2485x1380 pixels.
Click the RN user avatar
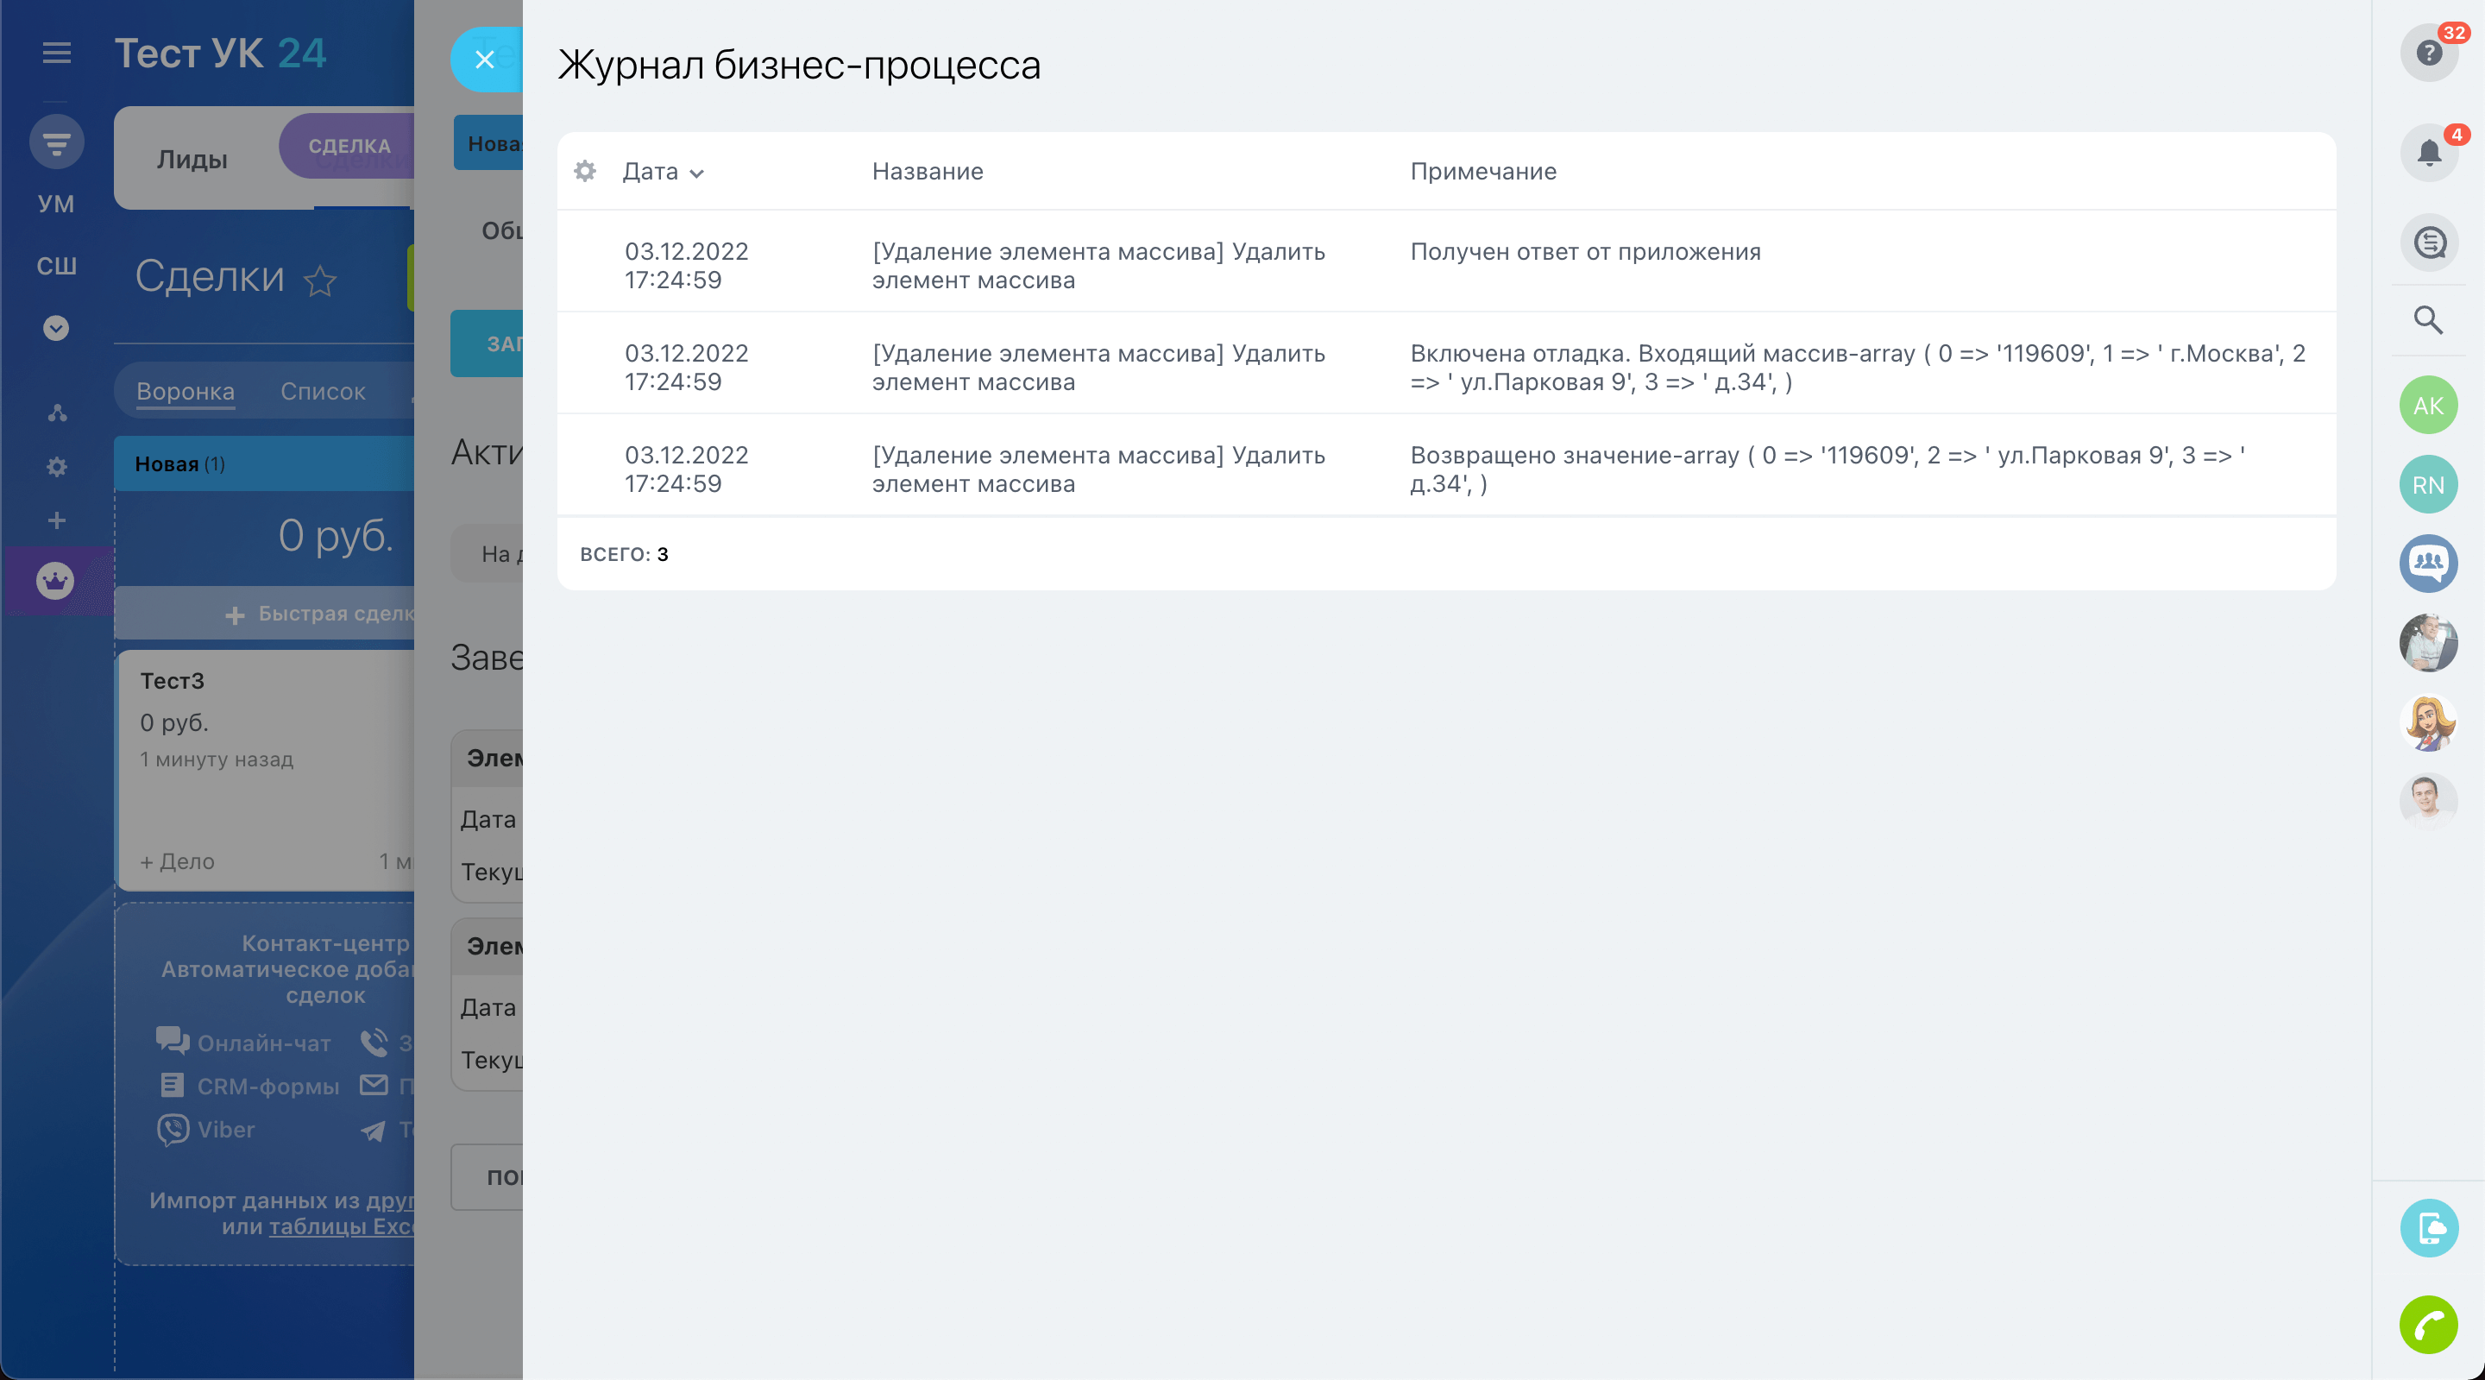[2427, 484]
